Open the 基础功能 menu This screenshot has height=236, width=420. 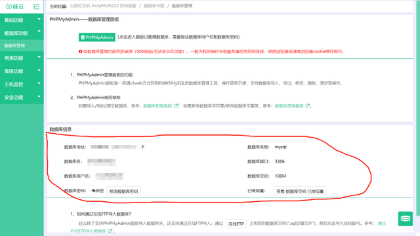tap(22, 20)
